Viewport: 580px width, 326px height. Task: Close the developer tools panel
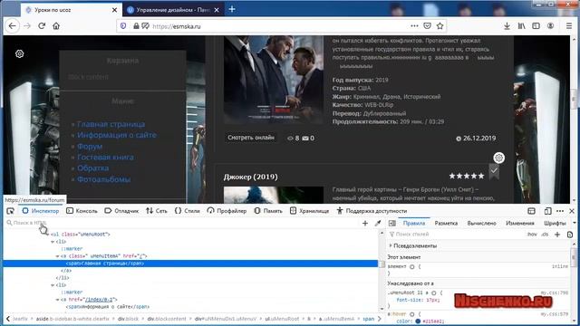(572, 211)
